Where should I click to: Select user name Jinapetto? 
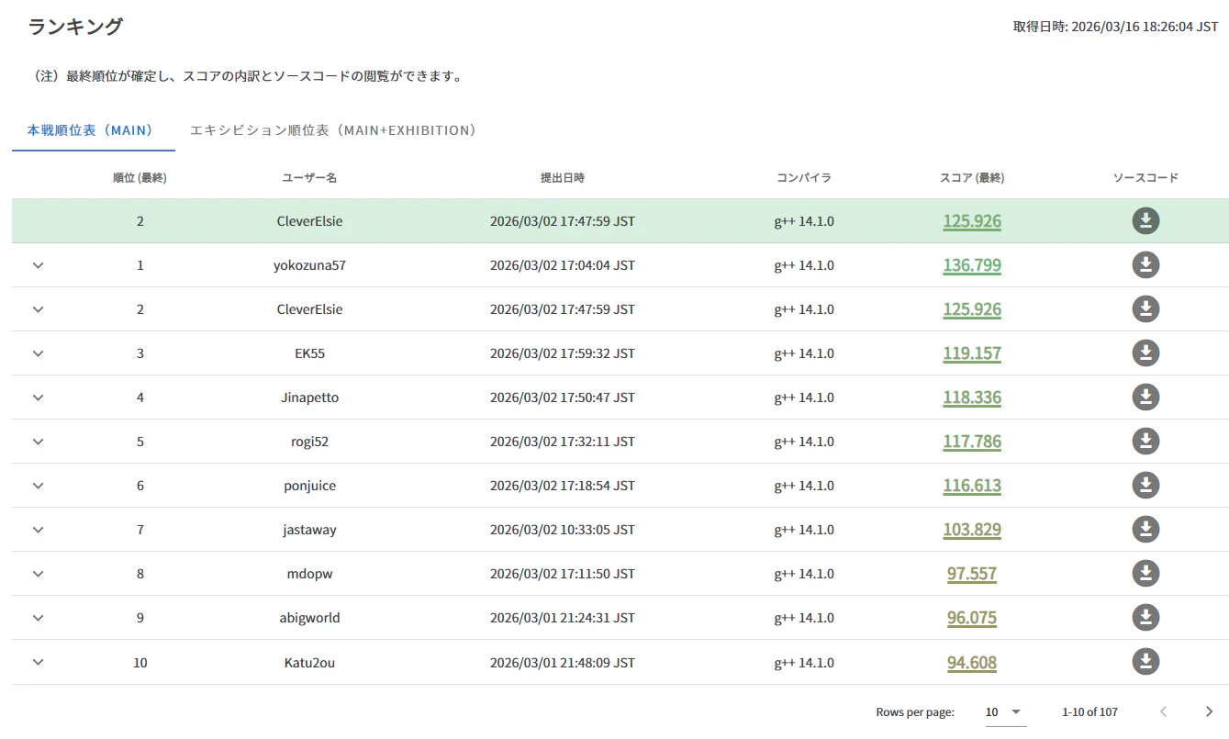(309, 397)
